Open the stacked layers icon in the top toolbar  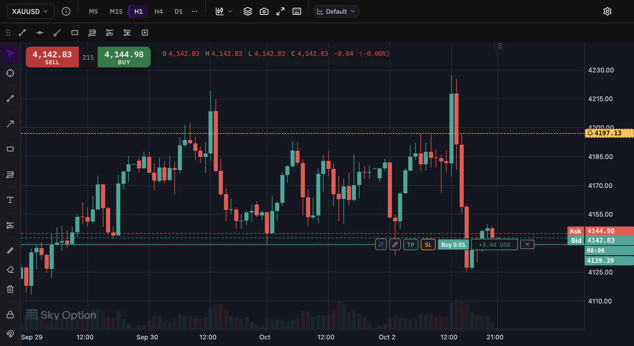248,11
